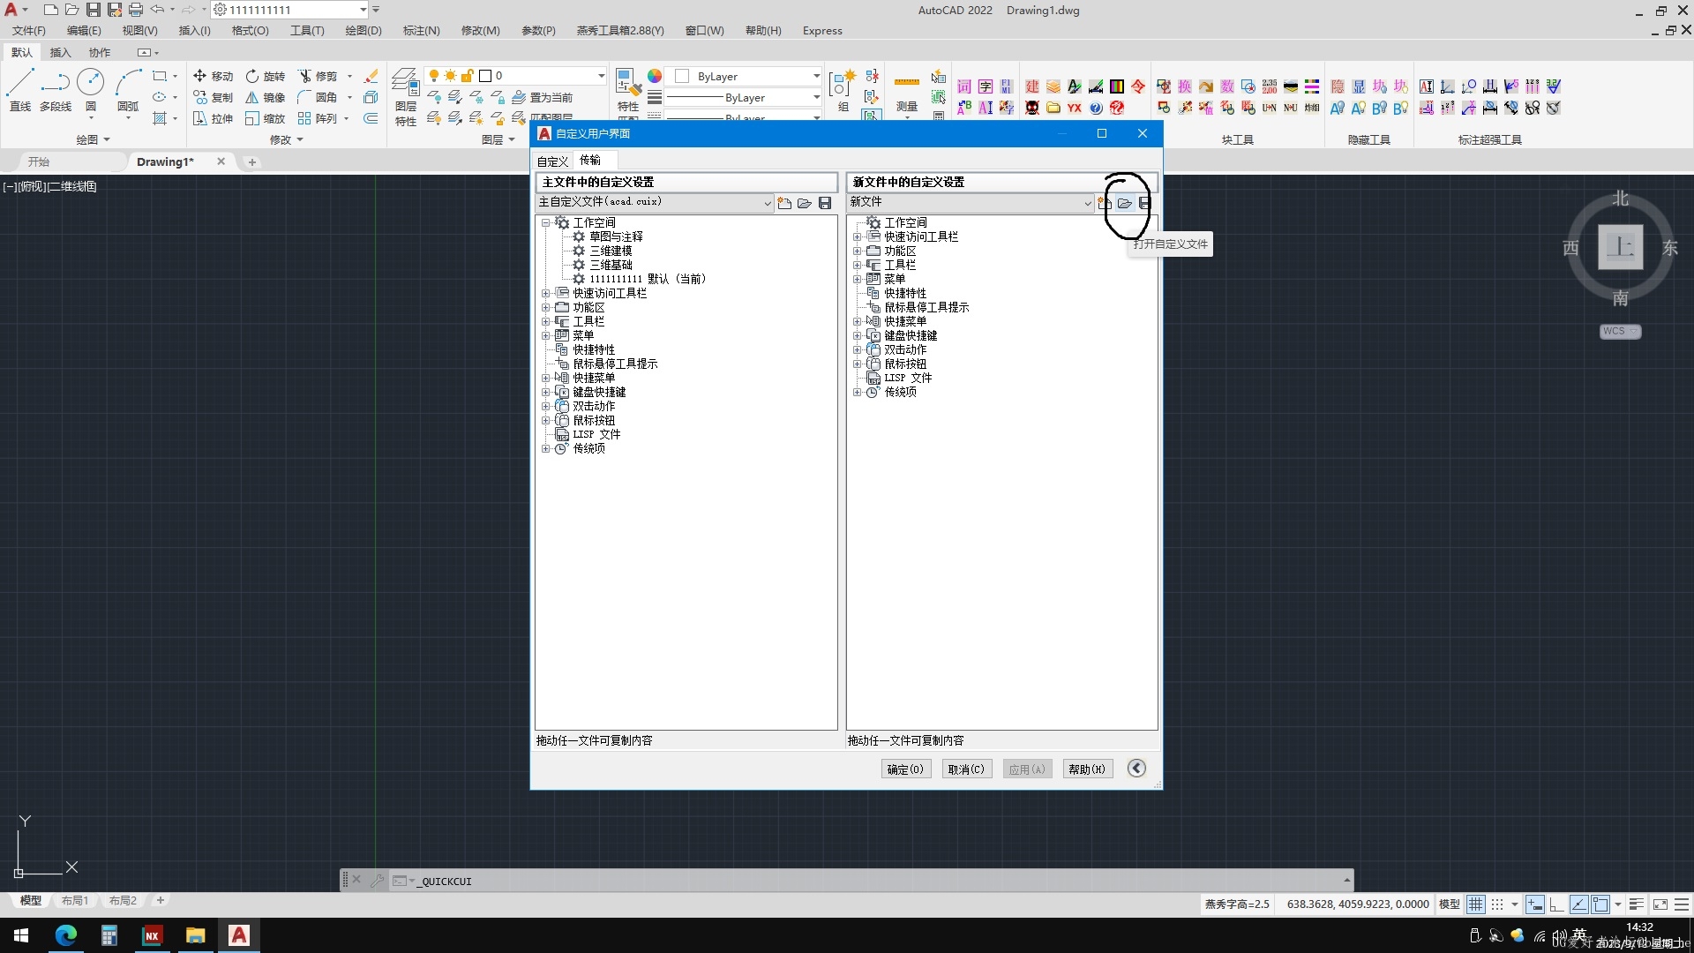
Task: Click the 复制 copy tool
Action: point(213,97)
